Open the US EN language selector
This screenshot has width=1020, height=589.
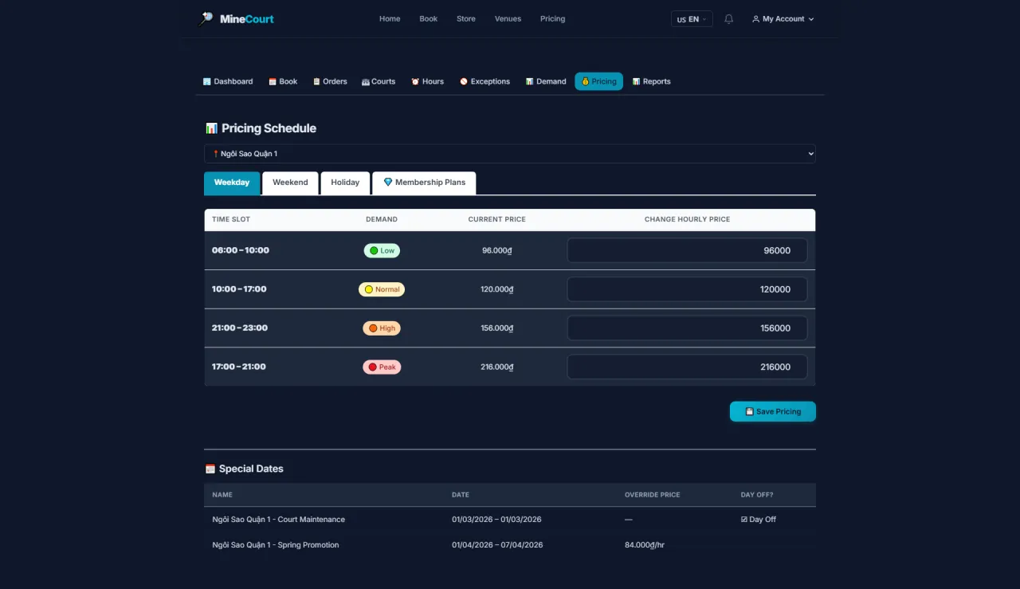(692, 19)
